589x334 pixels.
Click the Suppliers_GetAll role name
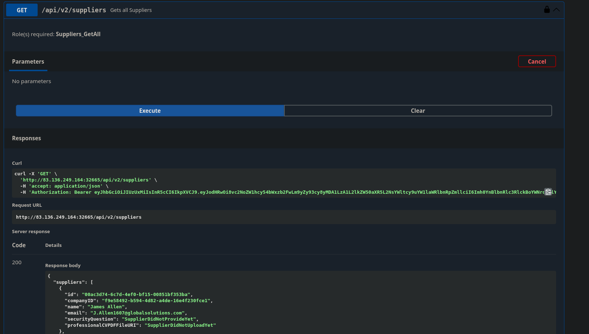(78, 34)
